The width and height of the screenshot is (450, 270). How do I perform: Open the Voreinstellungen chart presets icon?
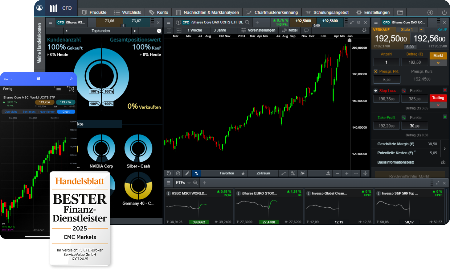(x=244, y=31)
